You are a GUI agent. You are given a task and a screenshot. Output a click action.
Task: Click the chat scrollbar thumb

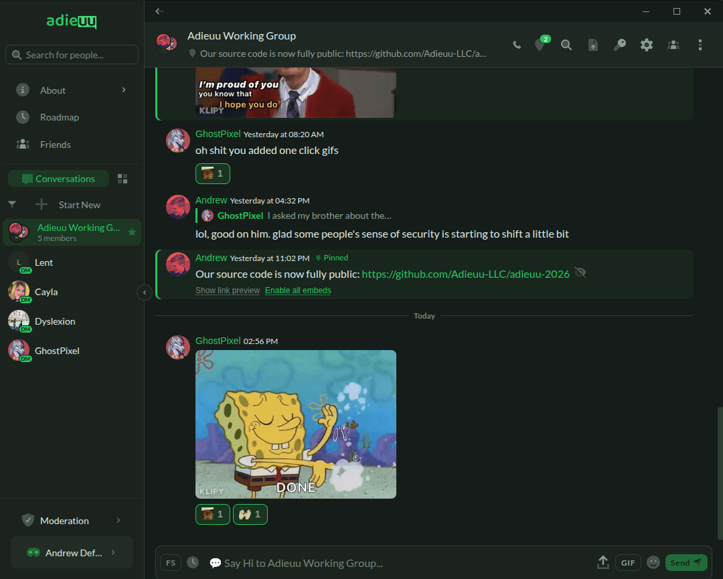720,473
